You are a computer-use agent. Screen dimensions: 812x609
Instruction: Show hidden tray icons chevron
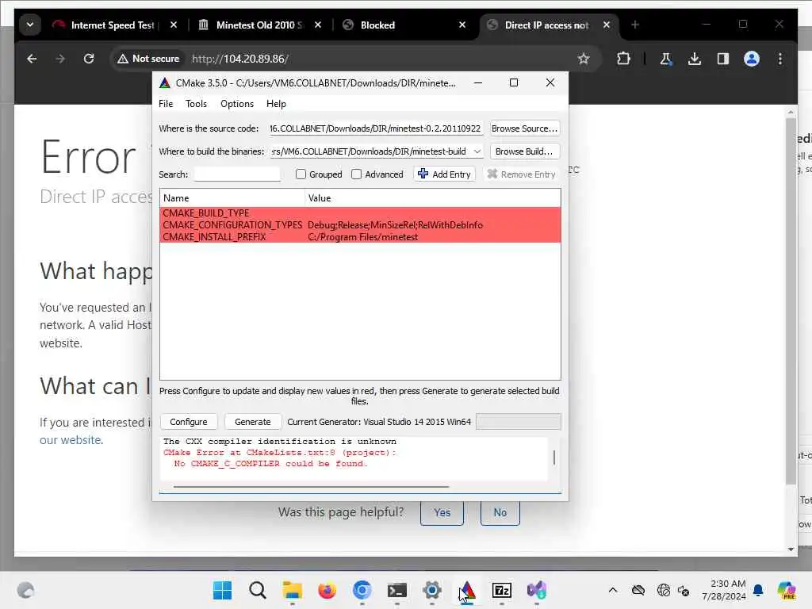click(613, 590)
